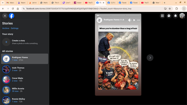Open the Facebook menu grid icon
This screenshot has height=105, width=187.
coord(162,16)
